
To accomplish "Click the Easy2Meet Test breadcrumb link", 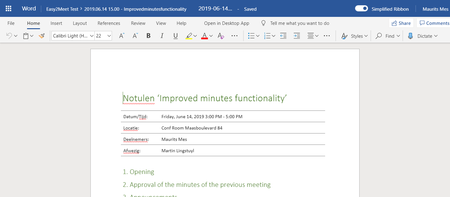I will pos(62,9).
